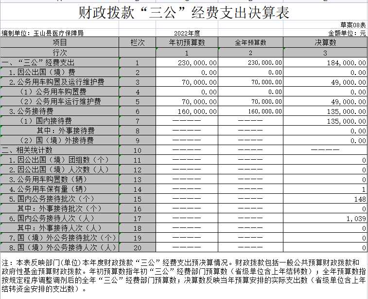368x299 pixels.
Task: Click the 栏次 column header cell
Action: click(x=137, y=42)
